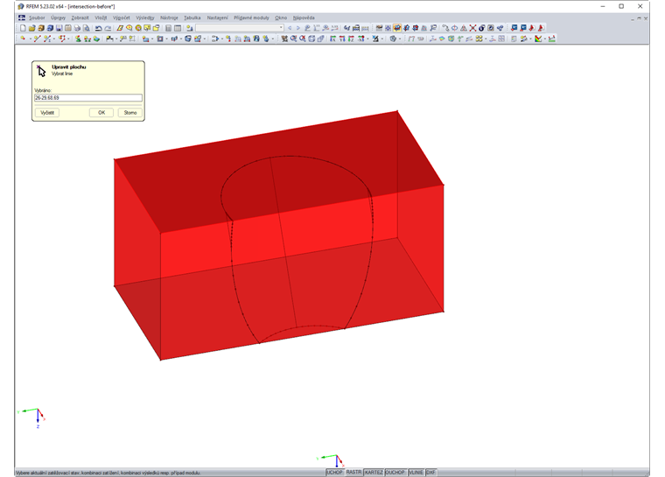The width and height of the screenshot is (665, 477).
Task: Click the Vybráno input field
Action: 88,98
